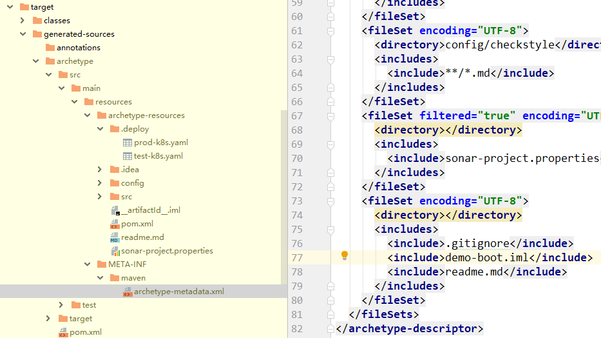
Task: Click the prod-k8s.yaml file icon
Action: (x=128, y=143)
